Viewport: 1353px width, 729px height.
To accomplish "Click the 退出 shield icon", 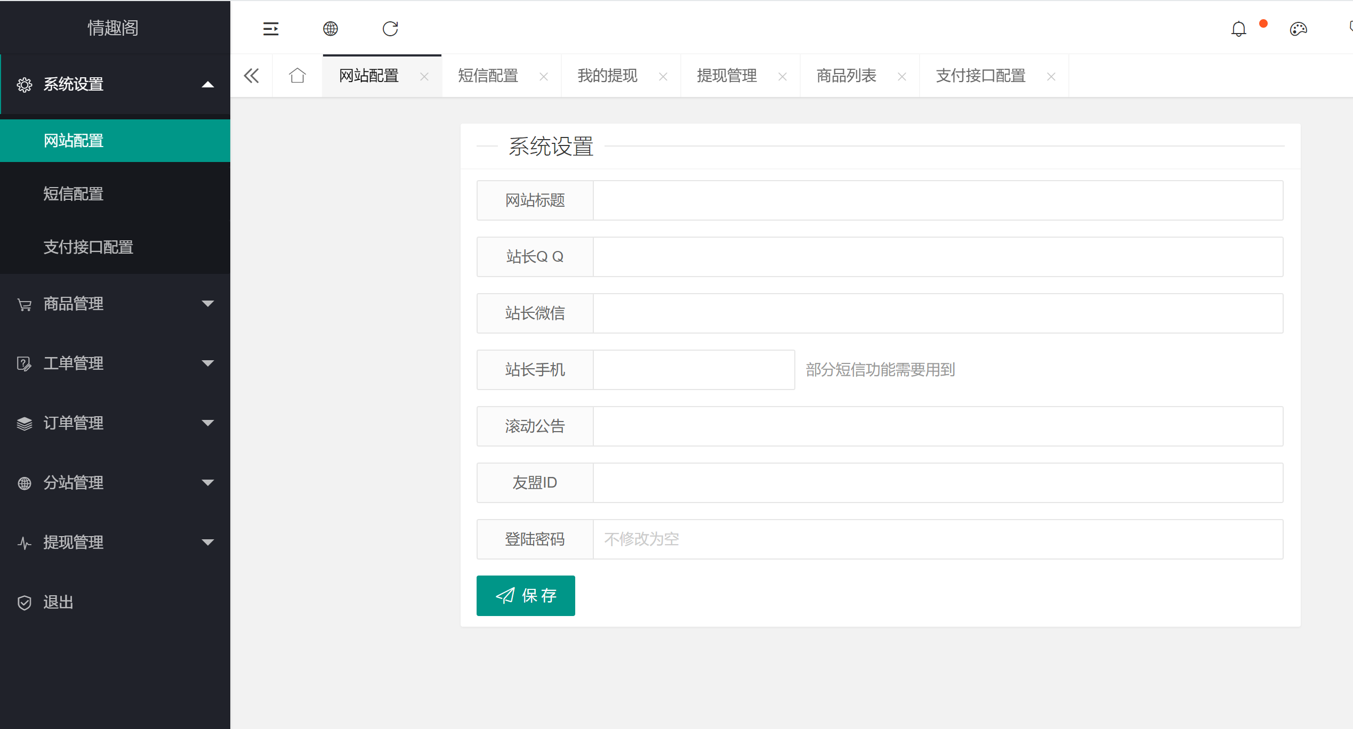I will pyautogui.click(x=25, y=602).
